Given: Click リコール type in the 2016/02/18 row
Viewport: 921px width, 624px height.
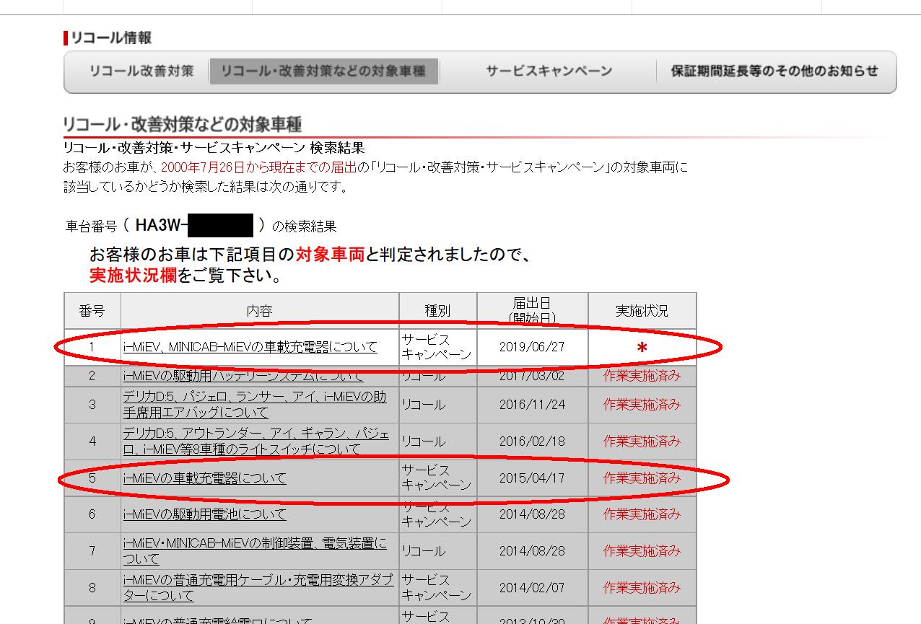Looking at the screenshot, I should pos(423,441).
